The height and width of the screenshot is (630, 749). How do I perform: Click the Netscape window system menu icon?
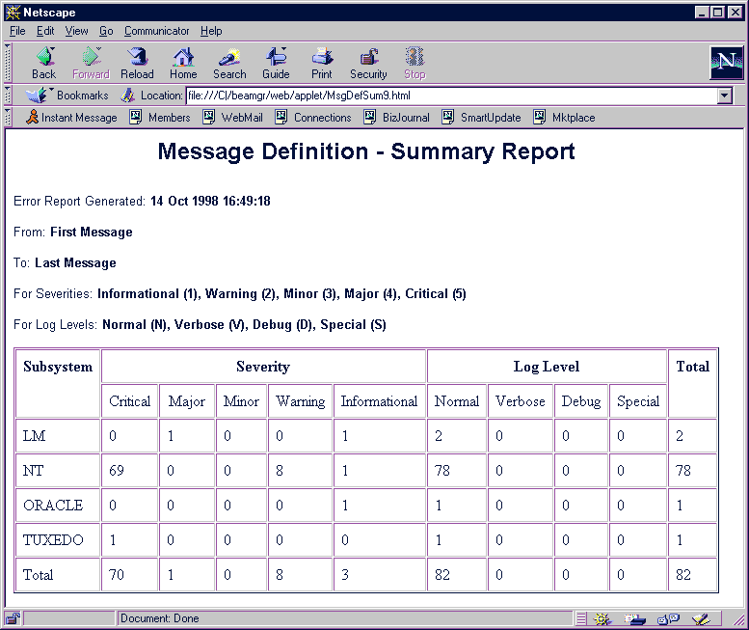pyautogui.click(x=13, y=12)
